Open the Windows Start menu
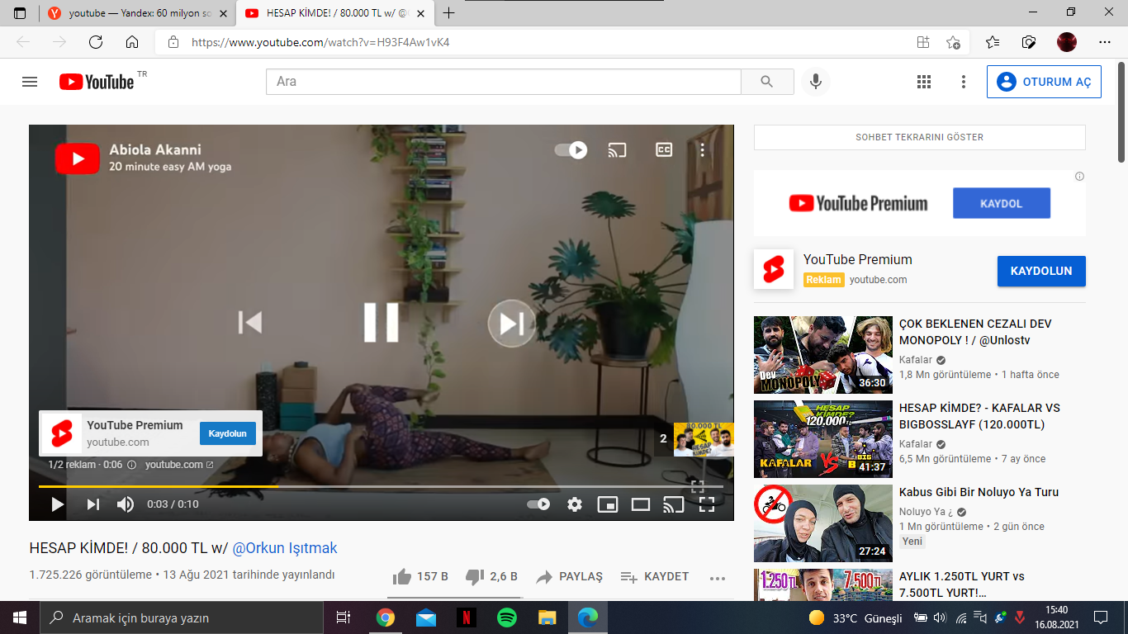This screenshot has height=634, width=1128. (20, 617)
